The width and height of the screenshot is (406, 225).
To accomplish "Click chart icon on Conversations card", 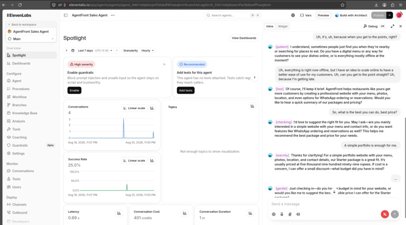I will [x=152, y=108].
